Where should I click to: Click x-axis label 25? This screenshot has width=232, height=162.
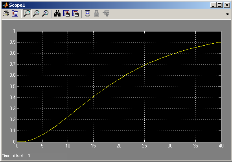pyautogui.click(x=144, y=146)
